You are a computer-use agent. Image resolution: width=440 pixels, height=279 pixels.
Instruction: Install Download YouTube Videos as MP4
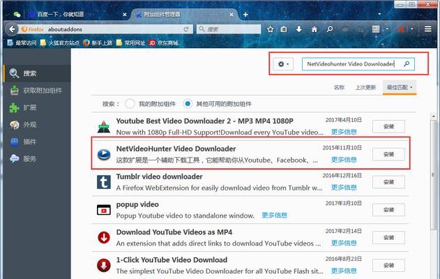(x=388, y=237)
